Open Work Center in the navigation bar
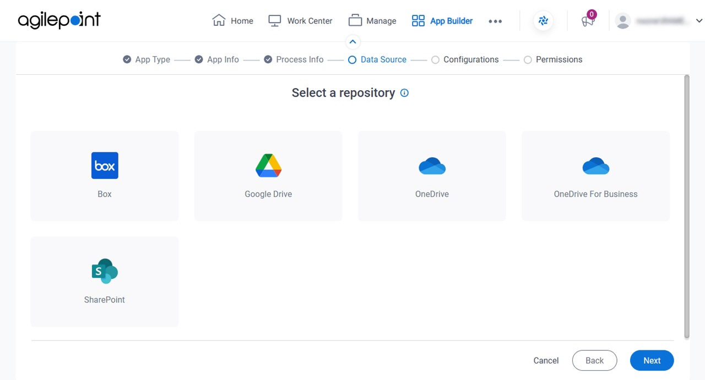This screenshot has width=705, height=380. 300,21
